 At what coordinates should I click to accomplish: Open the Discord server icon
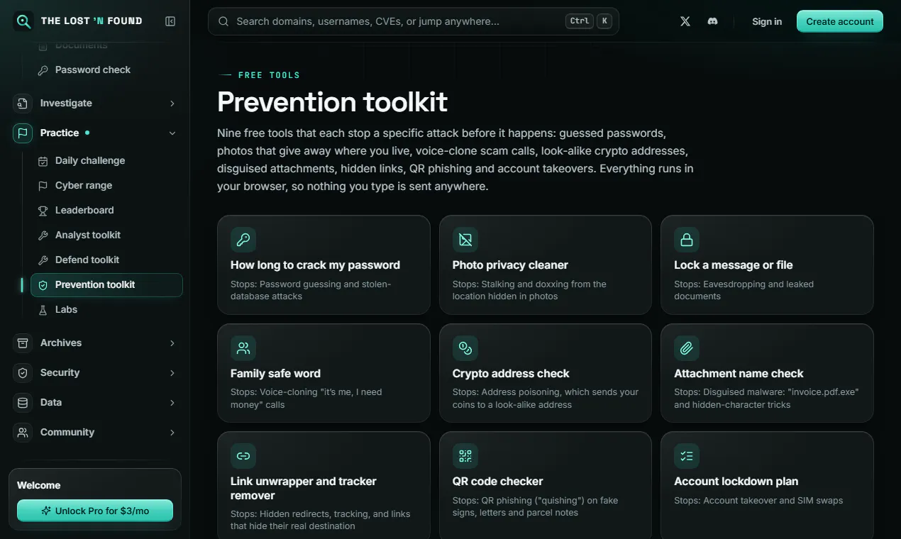712,21
